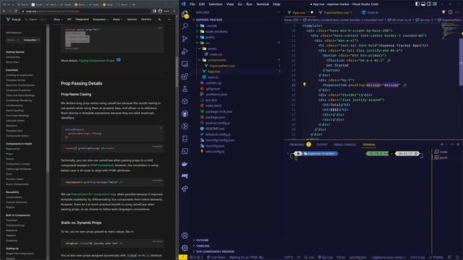Image resolution: width=463 pixels, height=260 pixels.
Task: Switch to the Debug Console panel tab
Action: tap(344, 144)
